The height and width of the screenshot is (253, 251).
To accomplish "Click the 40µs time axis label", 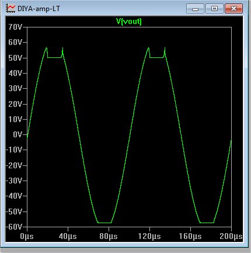I will [68, 236].
